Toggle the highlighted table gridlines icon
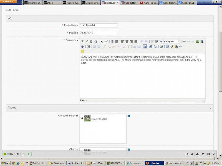Screen dimensions: 222x166 (x=145, y=46)
